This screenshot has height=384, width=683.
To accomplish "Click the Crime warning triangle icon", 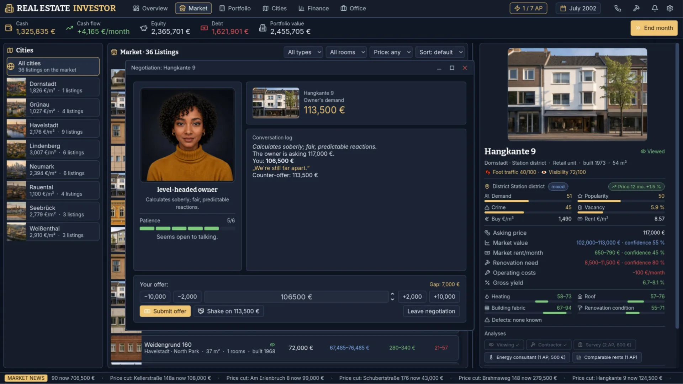I will click(x=487, y=207).
